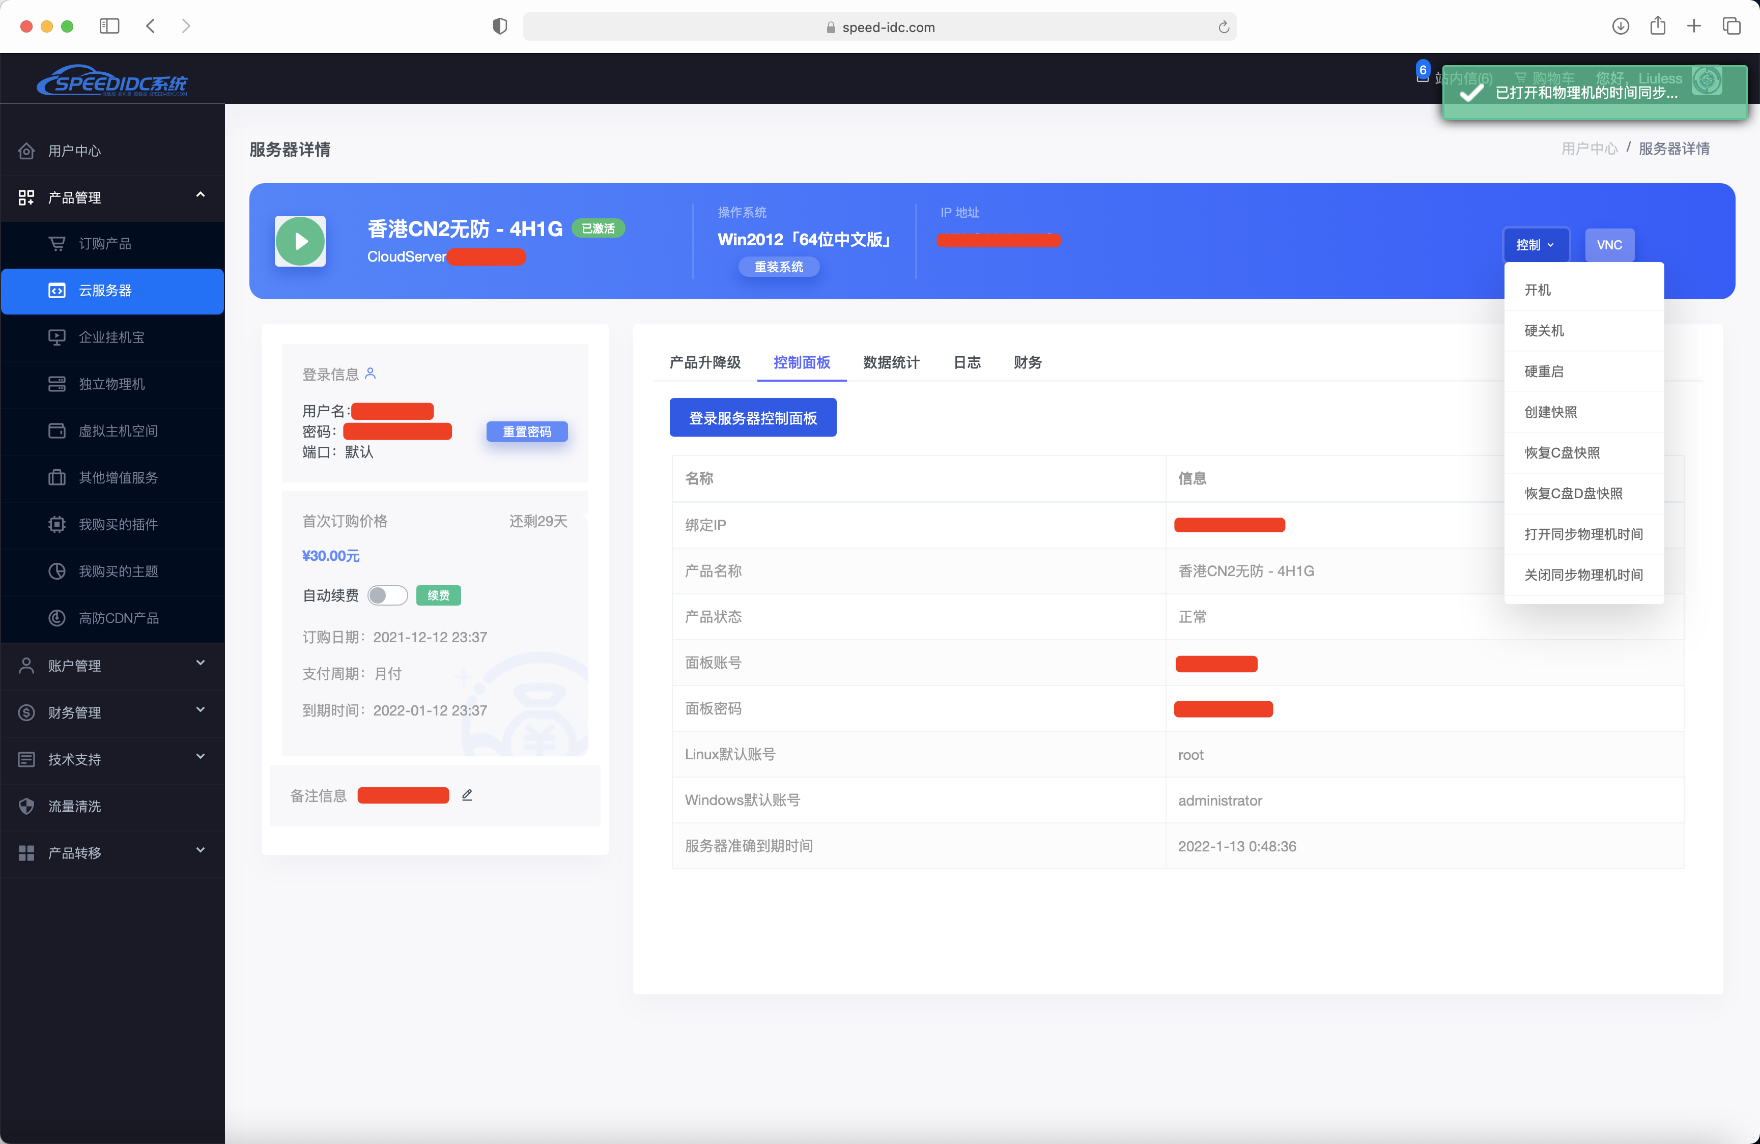Click the 重装系统 button
Viewport: 1760px width, 1144px height.
click(779, 266)
